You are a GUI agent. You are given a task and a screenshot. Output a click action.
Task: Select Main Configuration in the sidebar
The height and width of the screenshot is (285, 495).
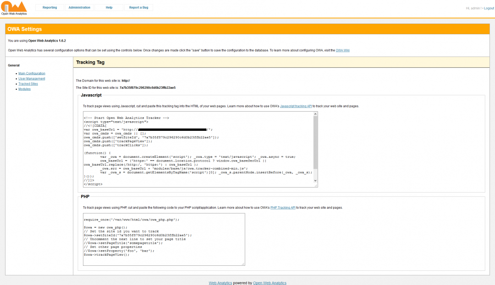32,73
